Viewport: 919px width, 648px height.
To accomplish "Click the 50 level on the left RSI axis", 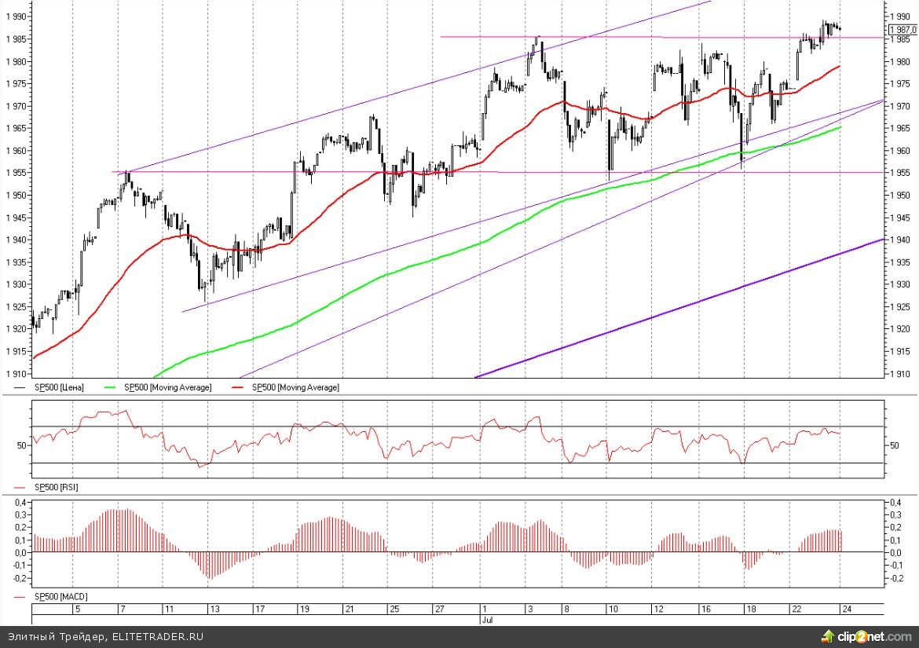I will [x=22, y=445].
